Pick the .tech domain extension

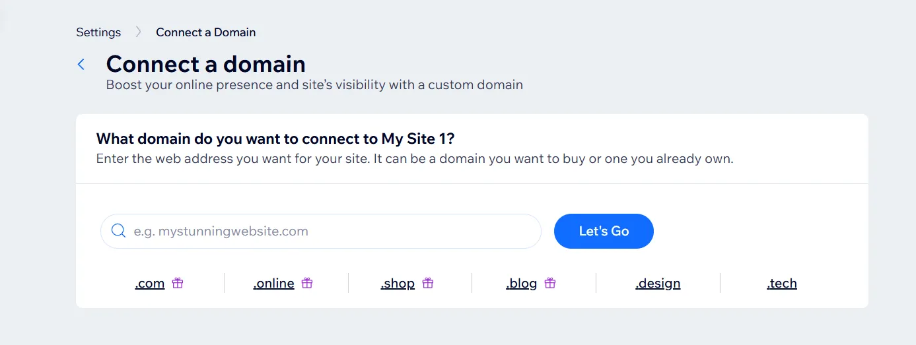tap(782, 284)
